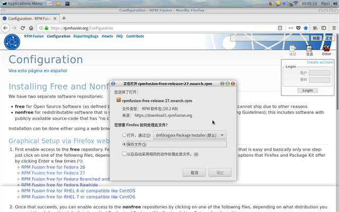339x212 pixels.
Task: Open Contribute nav menu item
Action: [x=135, y=36]
